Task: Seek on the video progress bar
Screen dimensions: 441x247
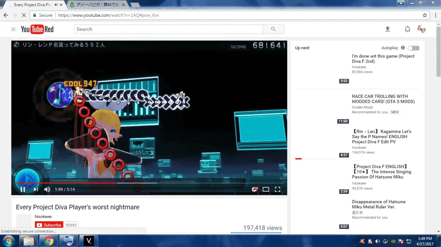Action: point(149,183)
